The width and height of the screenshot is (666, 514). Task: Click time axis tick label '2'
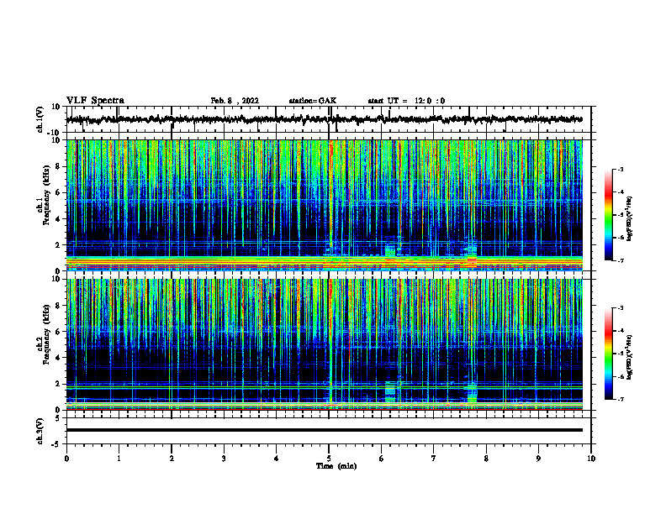pos(172,459)
